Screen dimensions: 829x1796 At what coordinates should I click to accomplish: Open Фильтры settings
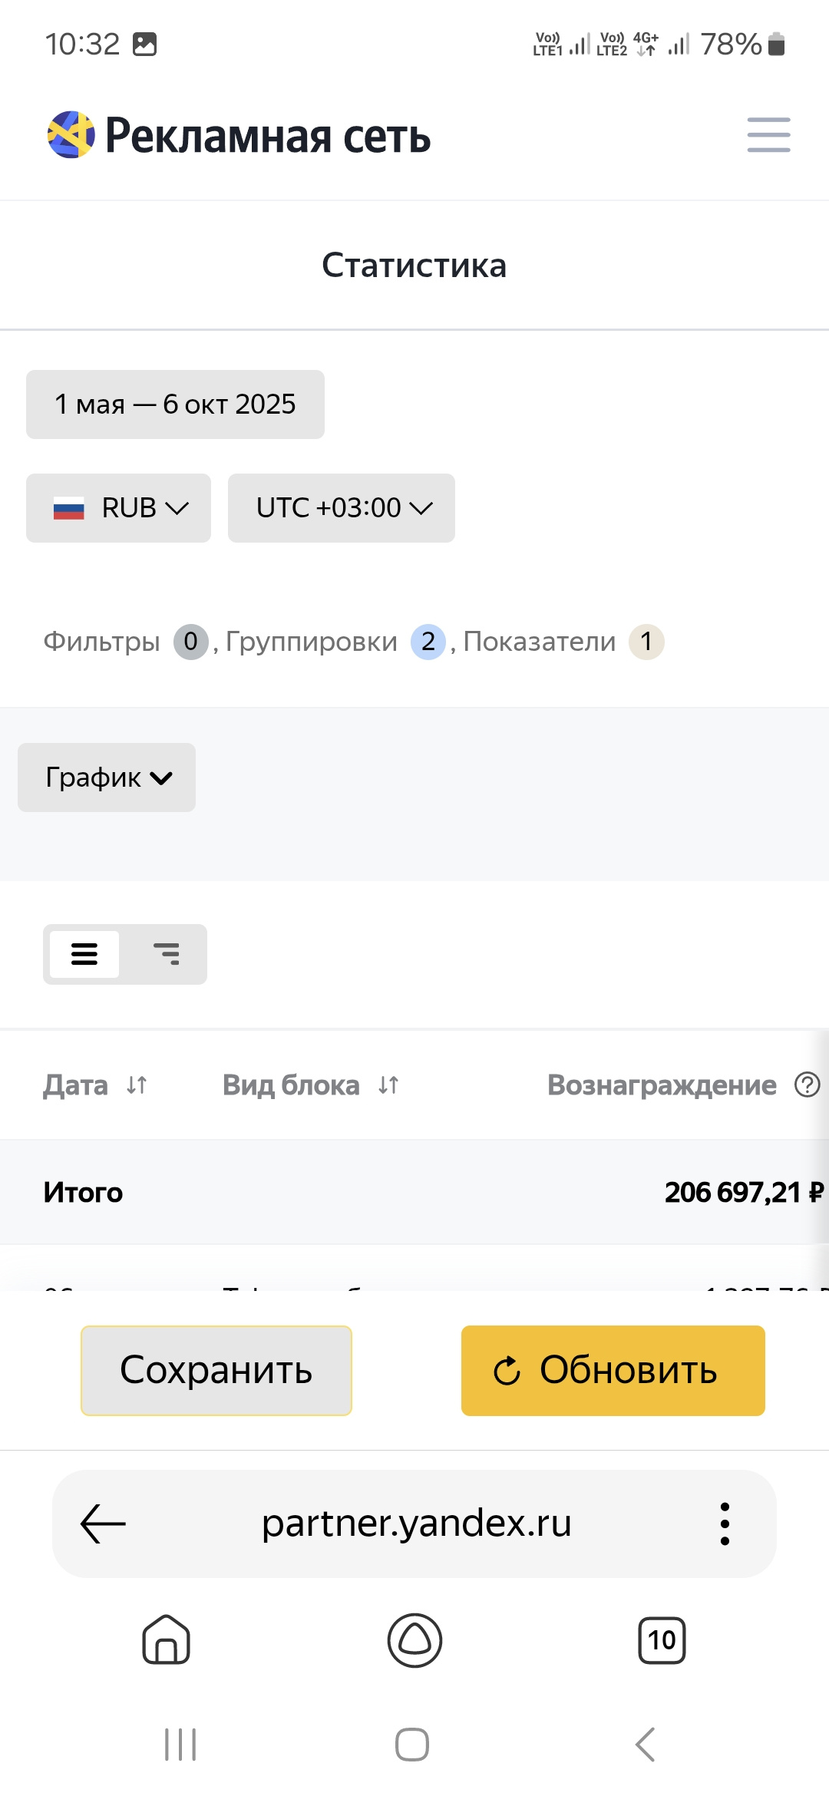pyautogui.click(x=102, y=642)
